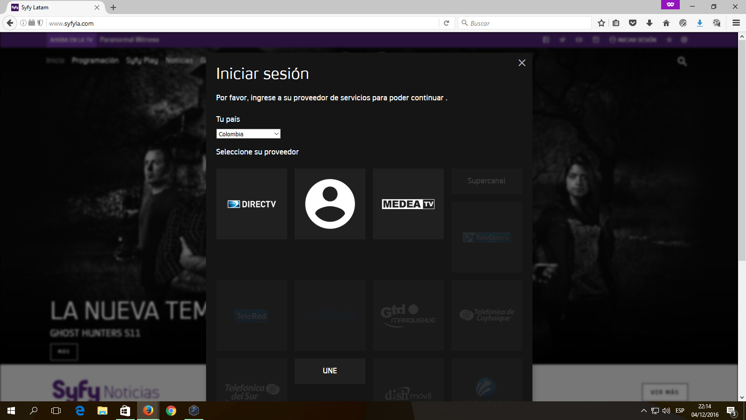Click the Syfy Latam browser tab
The width and height of the screenshot is (746, 420).
(55, 7)
